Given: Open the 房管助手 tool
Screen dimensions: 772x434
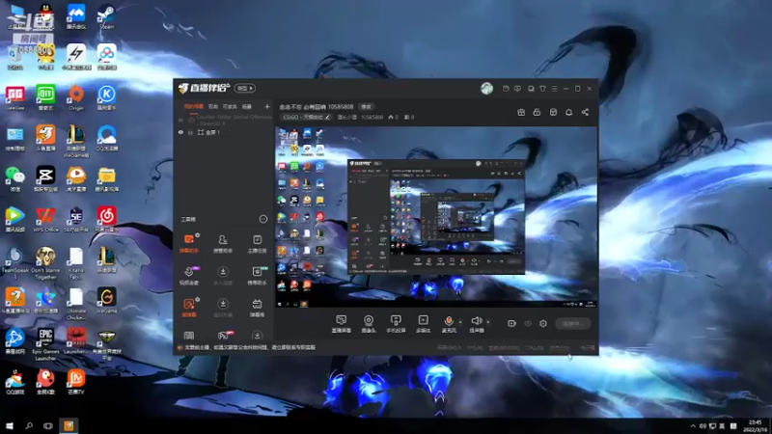Looking at the screenshot, I should [223, 244].
